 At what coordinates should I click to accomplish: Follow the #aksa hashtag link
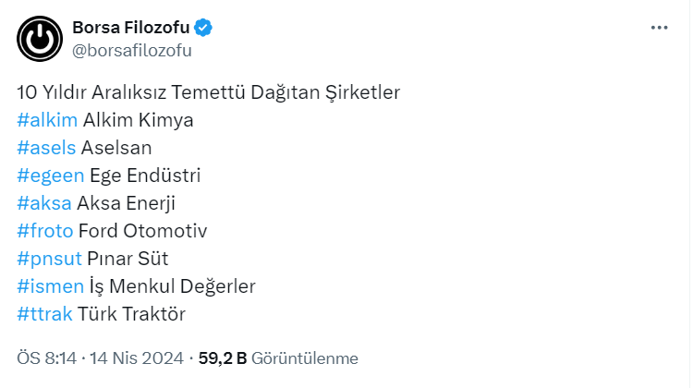44,203
